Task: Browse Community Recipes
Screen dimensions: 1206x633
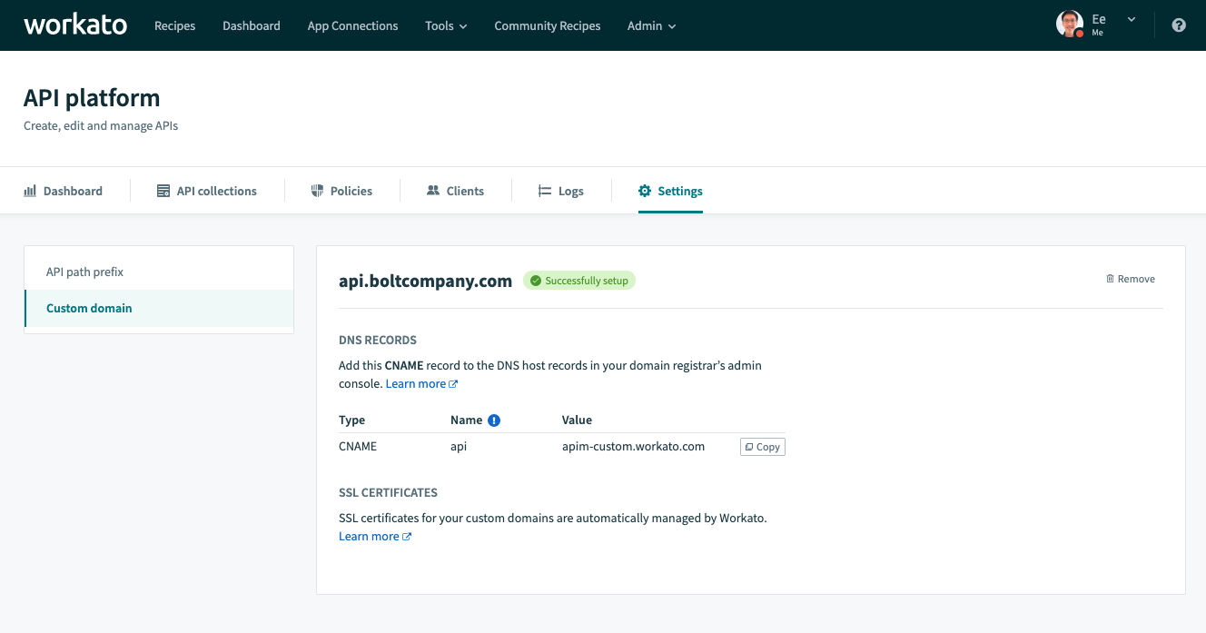Action: click(x=548, y=25)
